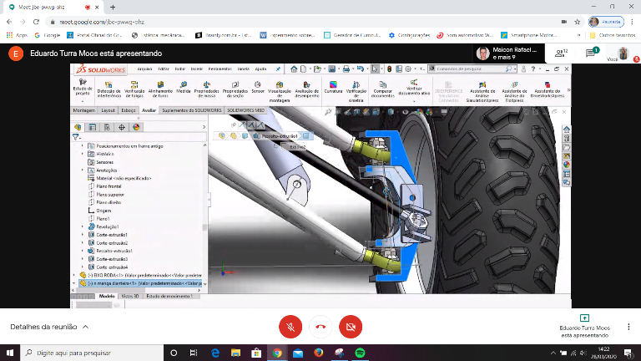
Task: Toggle the muted microphone button
Action: click(290, 328)
